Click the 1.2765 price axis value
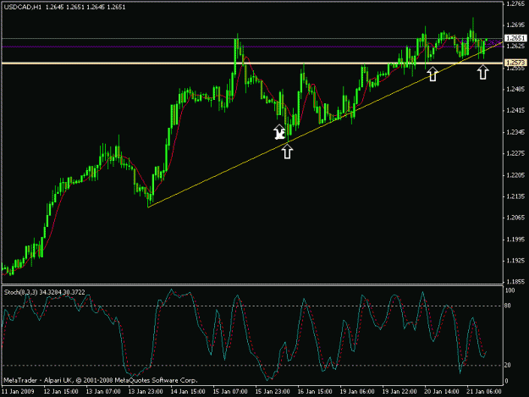Screen dimensions: 529x397 coord(515,3)
